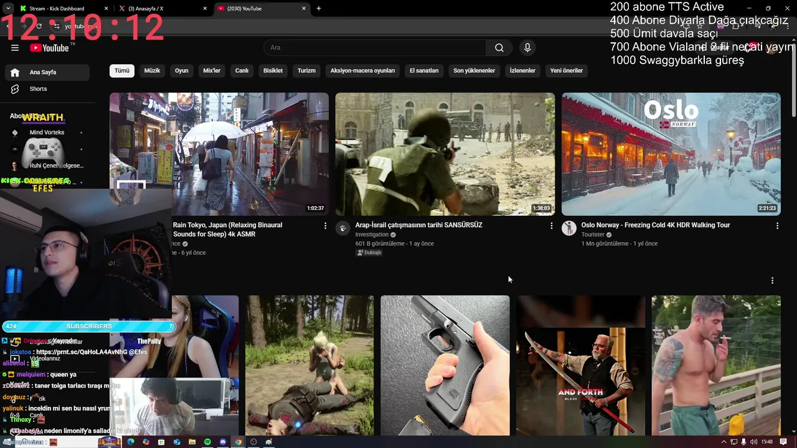The image size is (797, 448).
Task: Click the YouTube logo
Action: [x=49, y=48]
